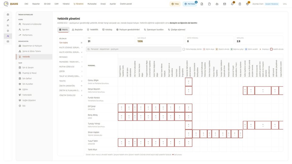
Task: Switch to the Boşluklar tab
Action: pyautogui.click(x=77, y=29)
